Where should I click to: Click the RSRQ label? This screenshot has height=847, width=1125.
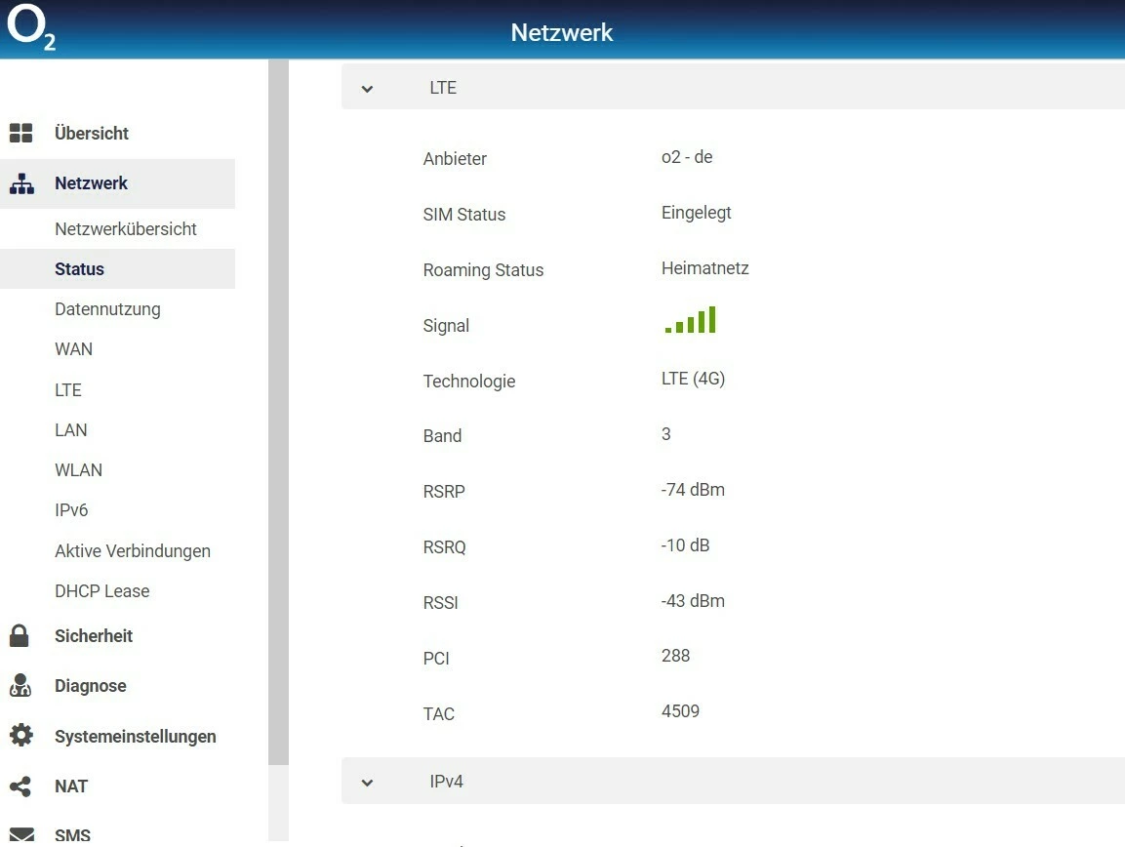445,547
